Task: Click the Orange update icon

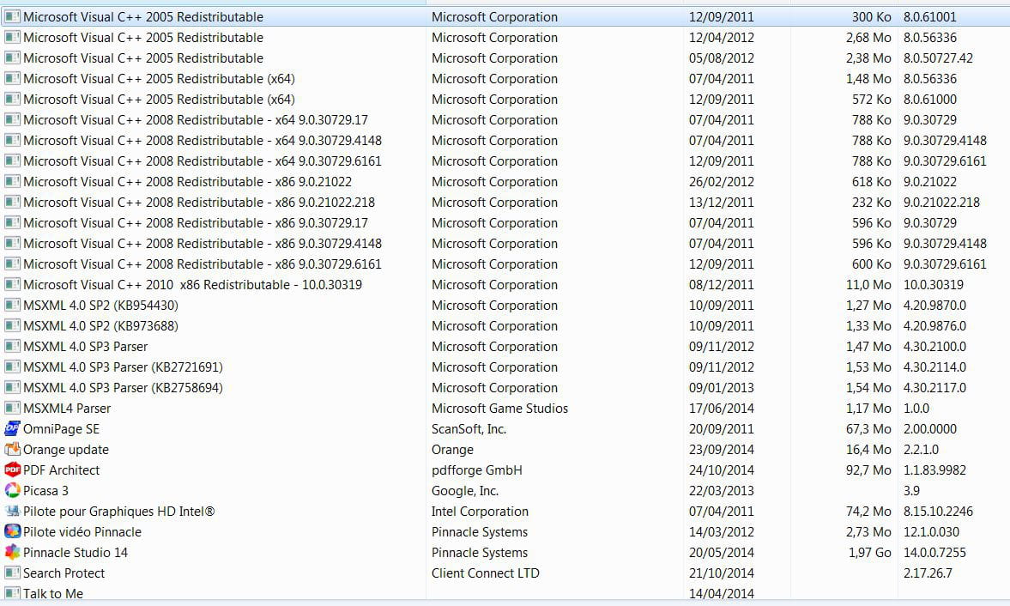Action: [12, 449]
